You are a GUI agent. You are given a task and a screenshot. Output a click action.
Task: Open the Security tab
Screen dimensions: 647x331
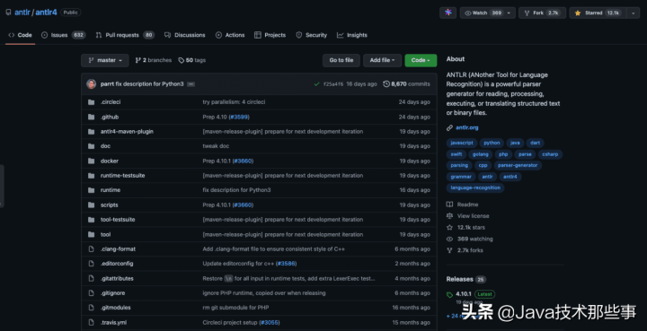[x=311, y=35]
